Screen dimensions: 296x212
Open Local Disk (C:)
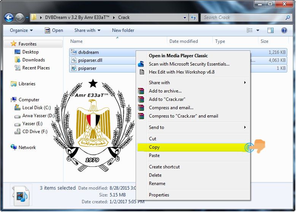[36, 108]
